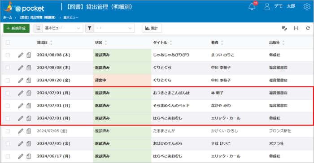Click author 林 明子

coord(217,93)
